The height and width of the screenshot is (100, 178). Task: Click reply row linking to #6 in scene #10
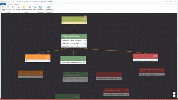[x=73, y=62]
